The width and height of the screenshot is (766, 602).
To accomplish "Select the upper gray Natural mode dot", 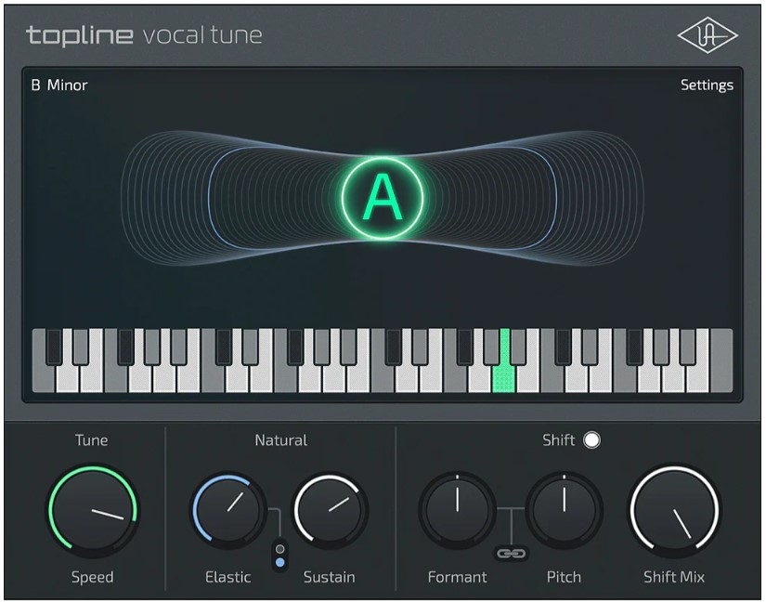I will 279,549.
